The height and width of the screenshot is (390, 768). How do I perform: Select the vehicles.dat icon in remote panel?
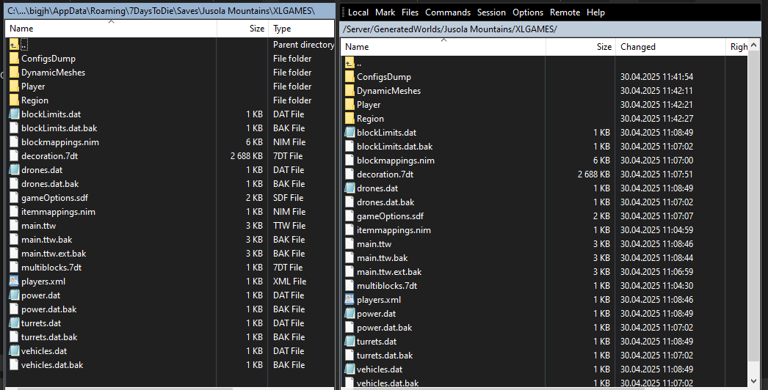tap(349, 369)
